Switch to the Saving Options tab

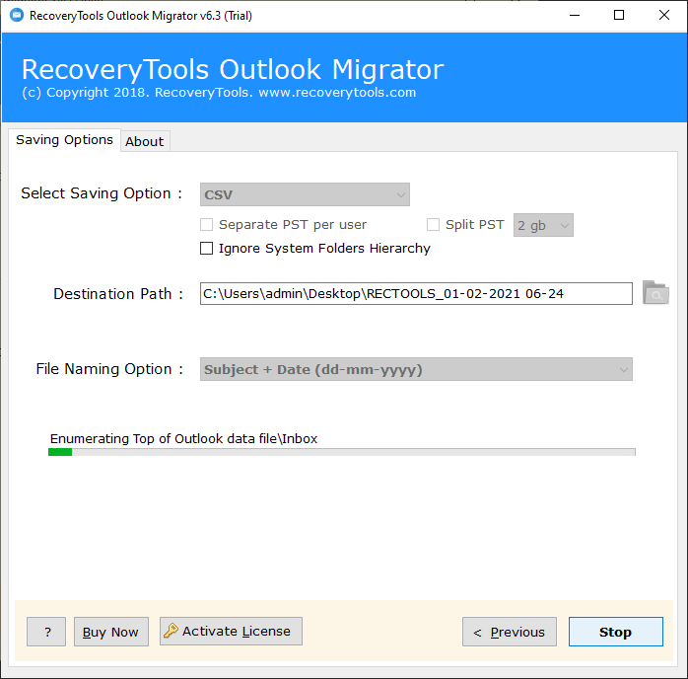(64, 140)
